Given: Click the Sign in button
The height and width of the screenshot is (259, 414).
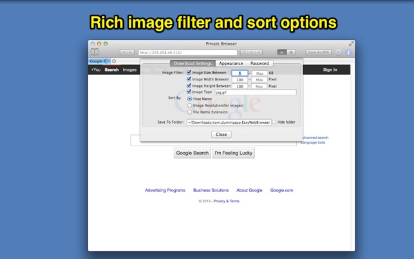Looking at the screenshot, I should pos(330,70).
